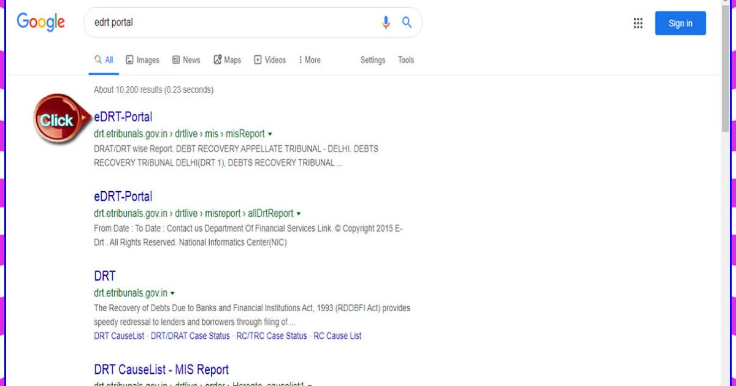The image size is (736, 386).
Task: Open search Settings
Action: pyautogui.click(x=373, y=60)
